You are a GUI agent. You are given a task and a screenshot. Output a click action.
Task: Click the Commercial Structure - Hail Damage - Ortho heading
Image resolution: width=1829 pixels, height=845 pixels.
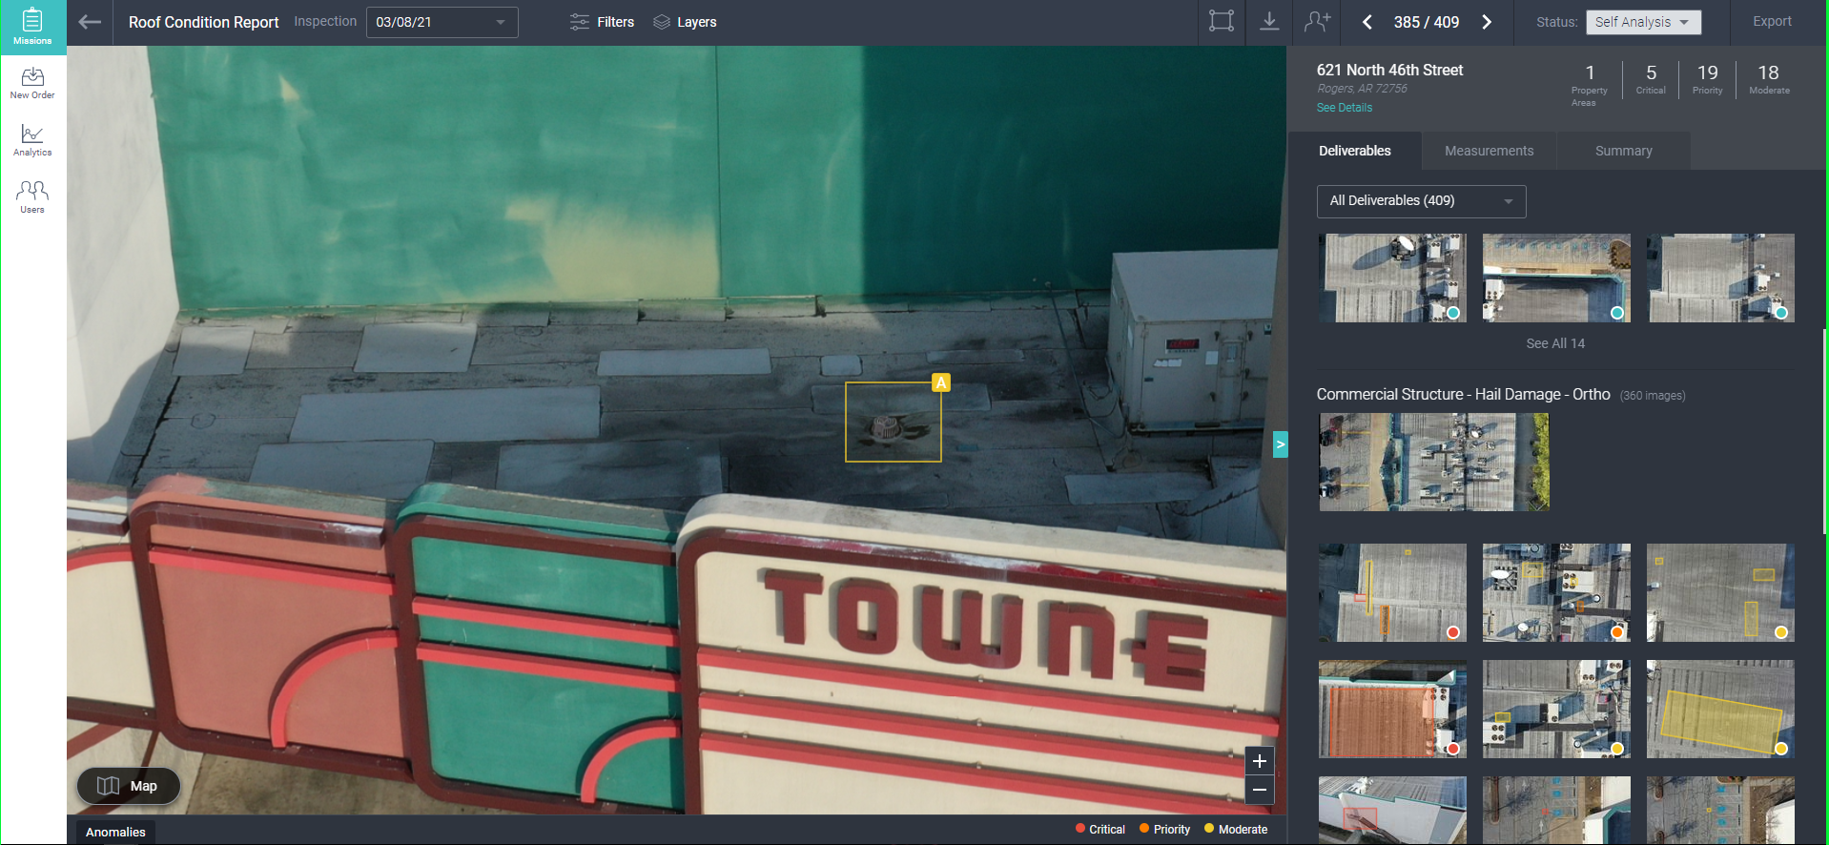click(1463, 394)
